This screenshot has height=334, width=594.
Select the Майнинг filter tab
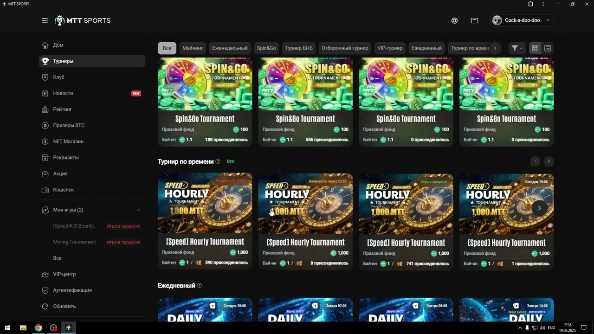193,48
